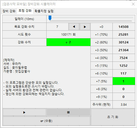Image resolution: width=137 pixels, height=128 pixels.
Task: Reset the simulator with 초기화
Action: pos(113,117)
